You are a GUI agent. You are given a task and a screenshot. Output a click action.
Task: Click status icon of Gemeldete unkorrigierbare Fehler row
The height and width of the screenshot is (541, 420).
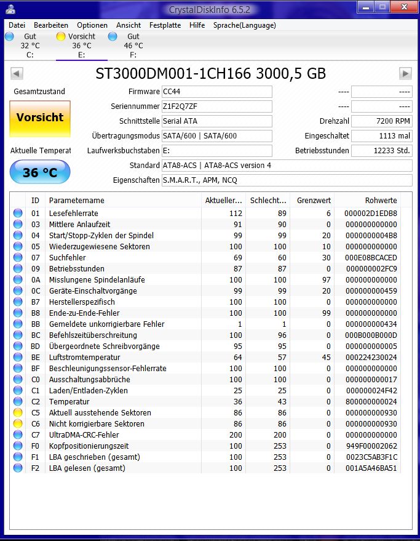pos(18,324)
